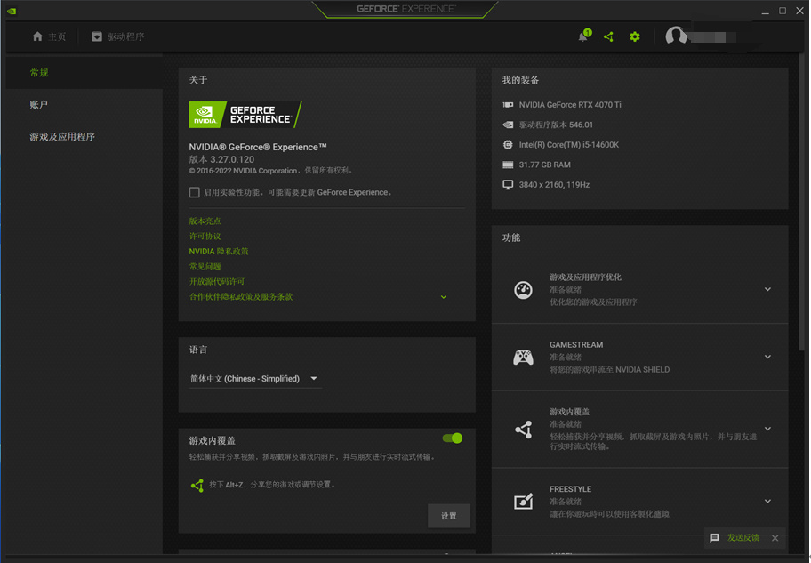811x563 pixels.
Task: Expand the FREESTYLE feature row
Action: pos(767,501)
